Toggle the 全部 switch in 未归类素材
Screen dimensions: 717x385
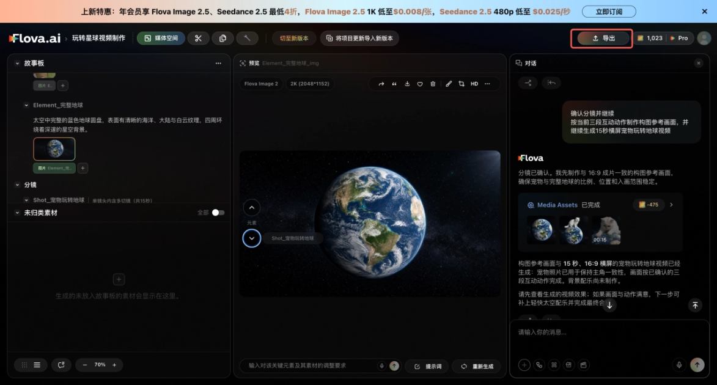pyautogui.click(x=218, y=213)
